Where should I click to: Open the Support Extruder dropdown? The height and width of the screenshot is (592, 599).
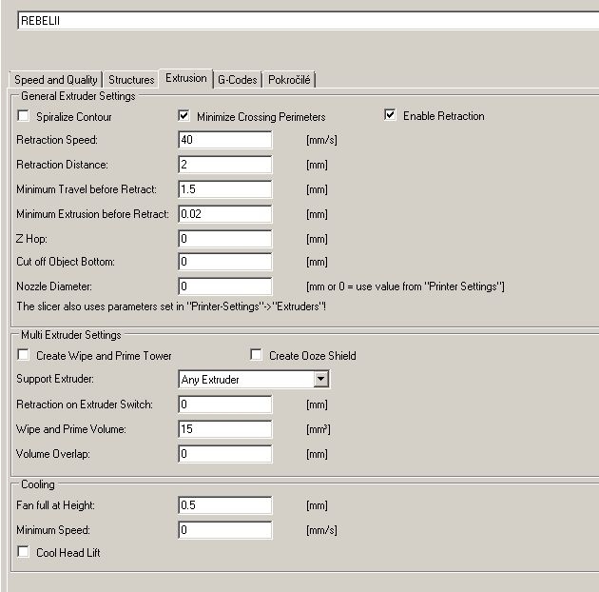[321, 379]
